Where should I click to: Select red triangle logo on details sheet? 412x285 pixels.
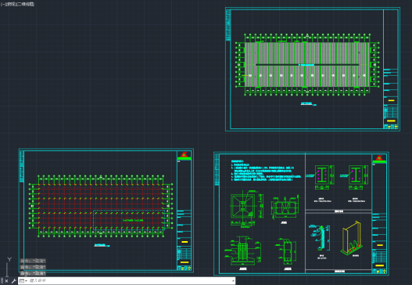pyautogui.click(x=379, y=157)
